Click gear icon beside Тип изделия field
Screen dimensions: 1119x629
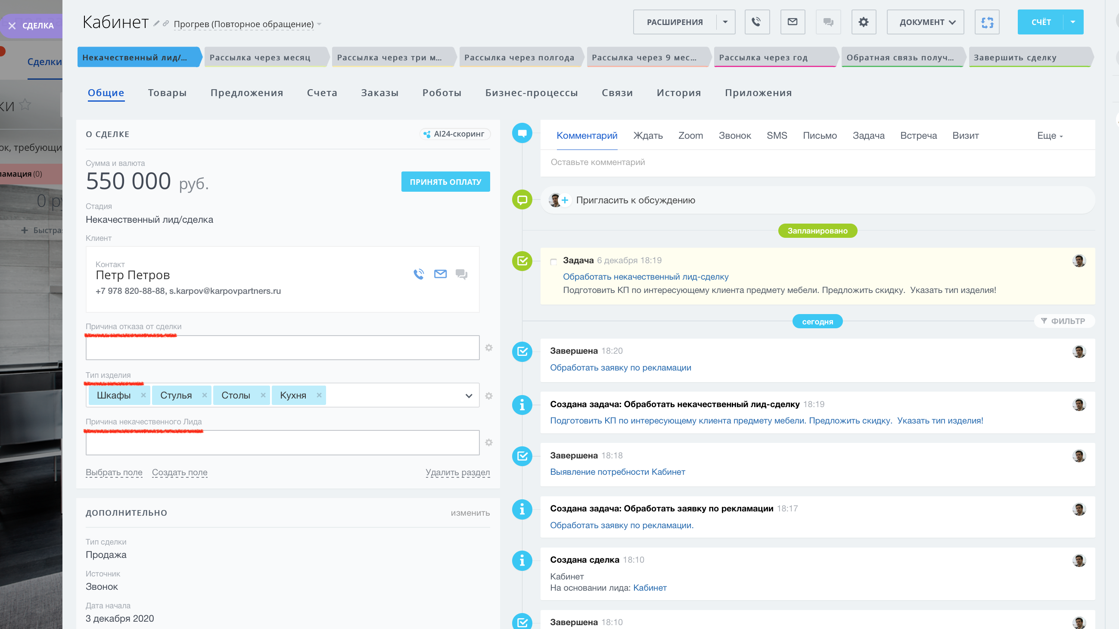[x=489, y=396]
